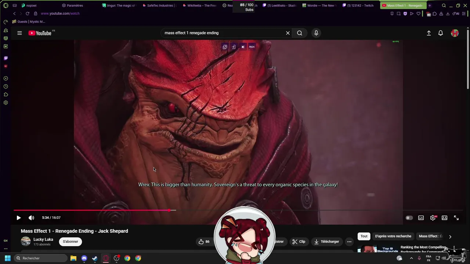Click pop-out video icon overlay
Screen dimensions: 470x264
point(225,47)
